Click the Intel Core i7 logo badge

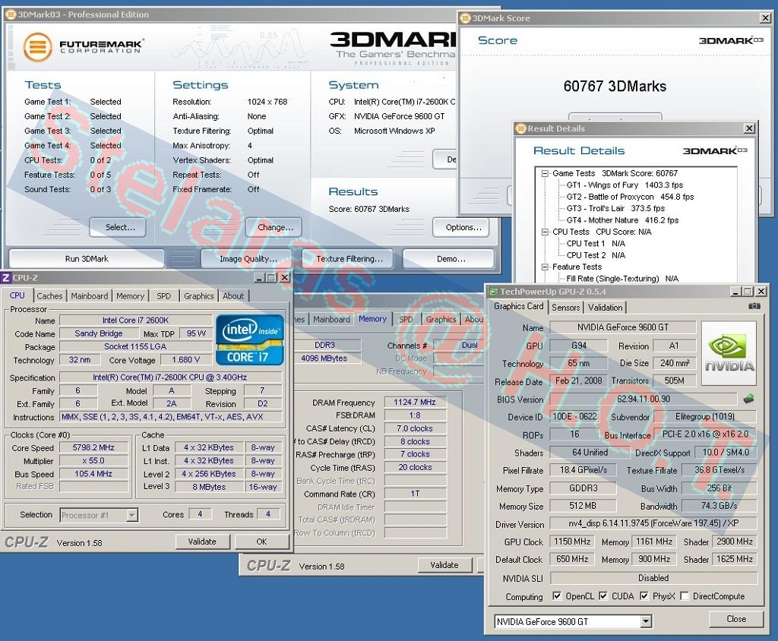pos(250,339)
